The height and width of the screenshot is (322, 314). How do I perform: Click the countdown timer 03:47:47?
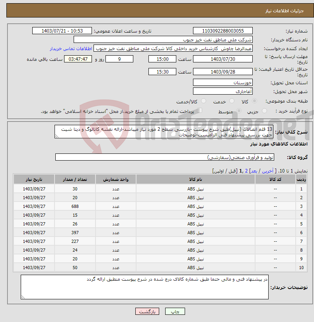pos(78,59)
